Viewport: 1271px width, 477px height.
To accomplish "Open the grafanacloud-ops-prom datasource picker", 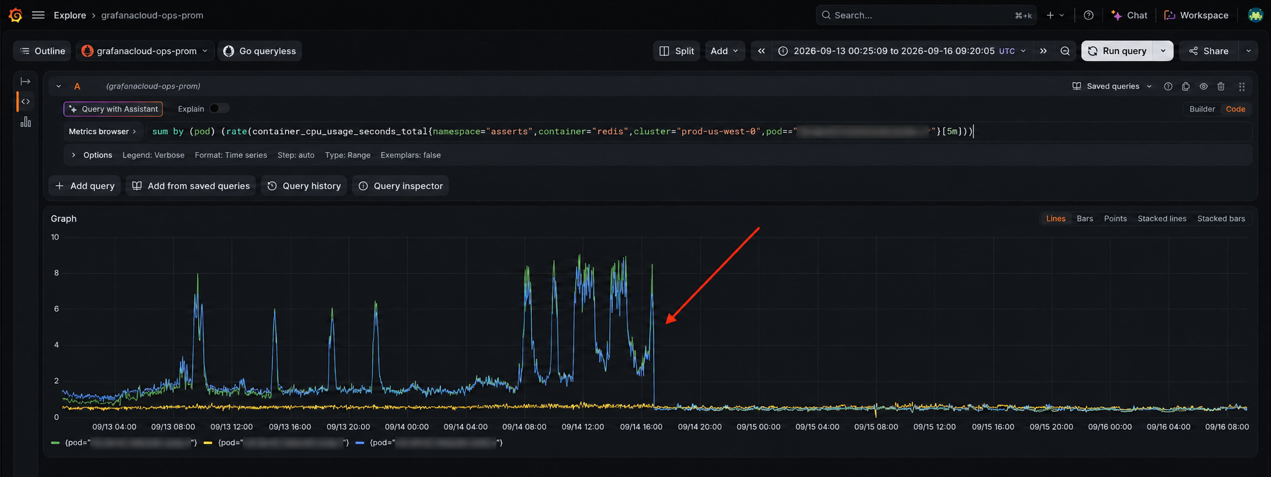I will (x=145, y=51).
